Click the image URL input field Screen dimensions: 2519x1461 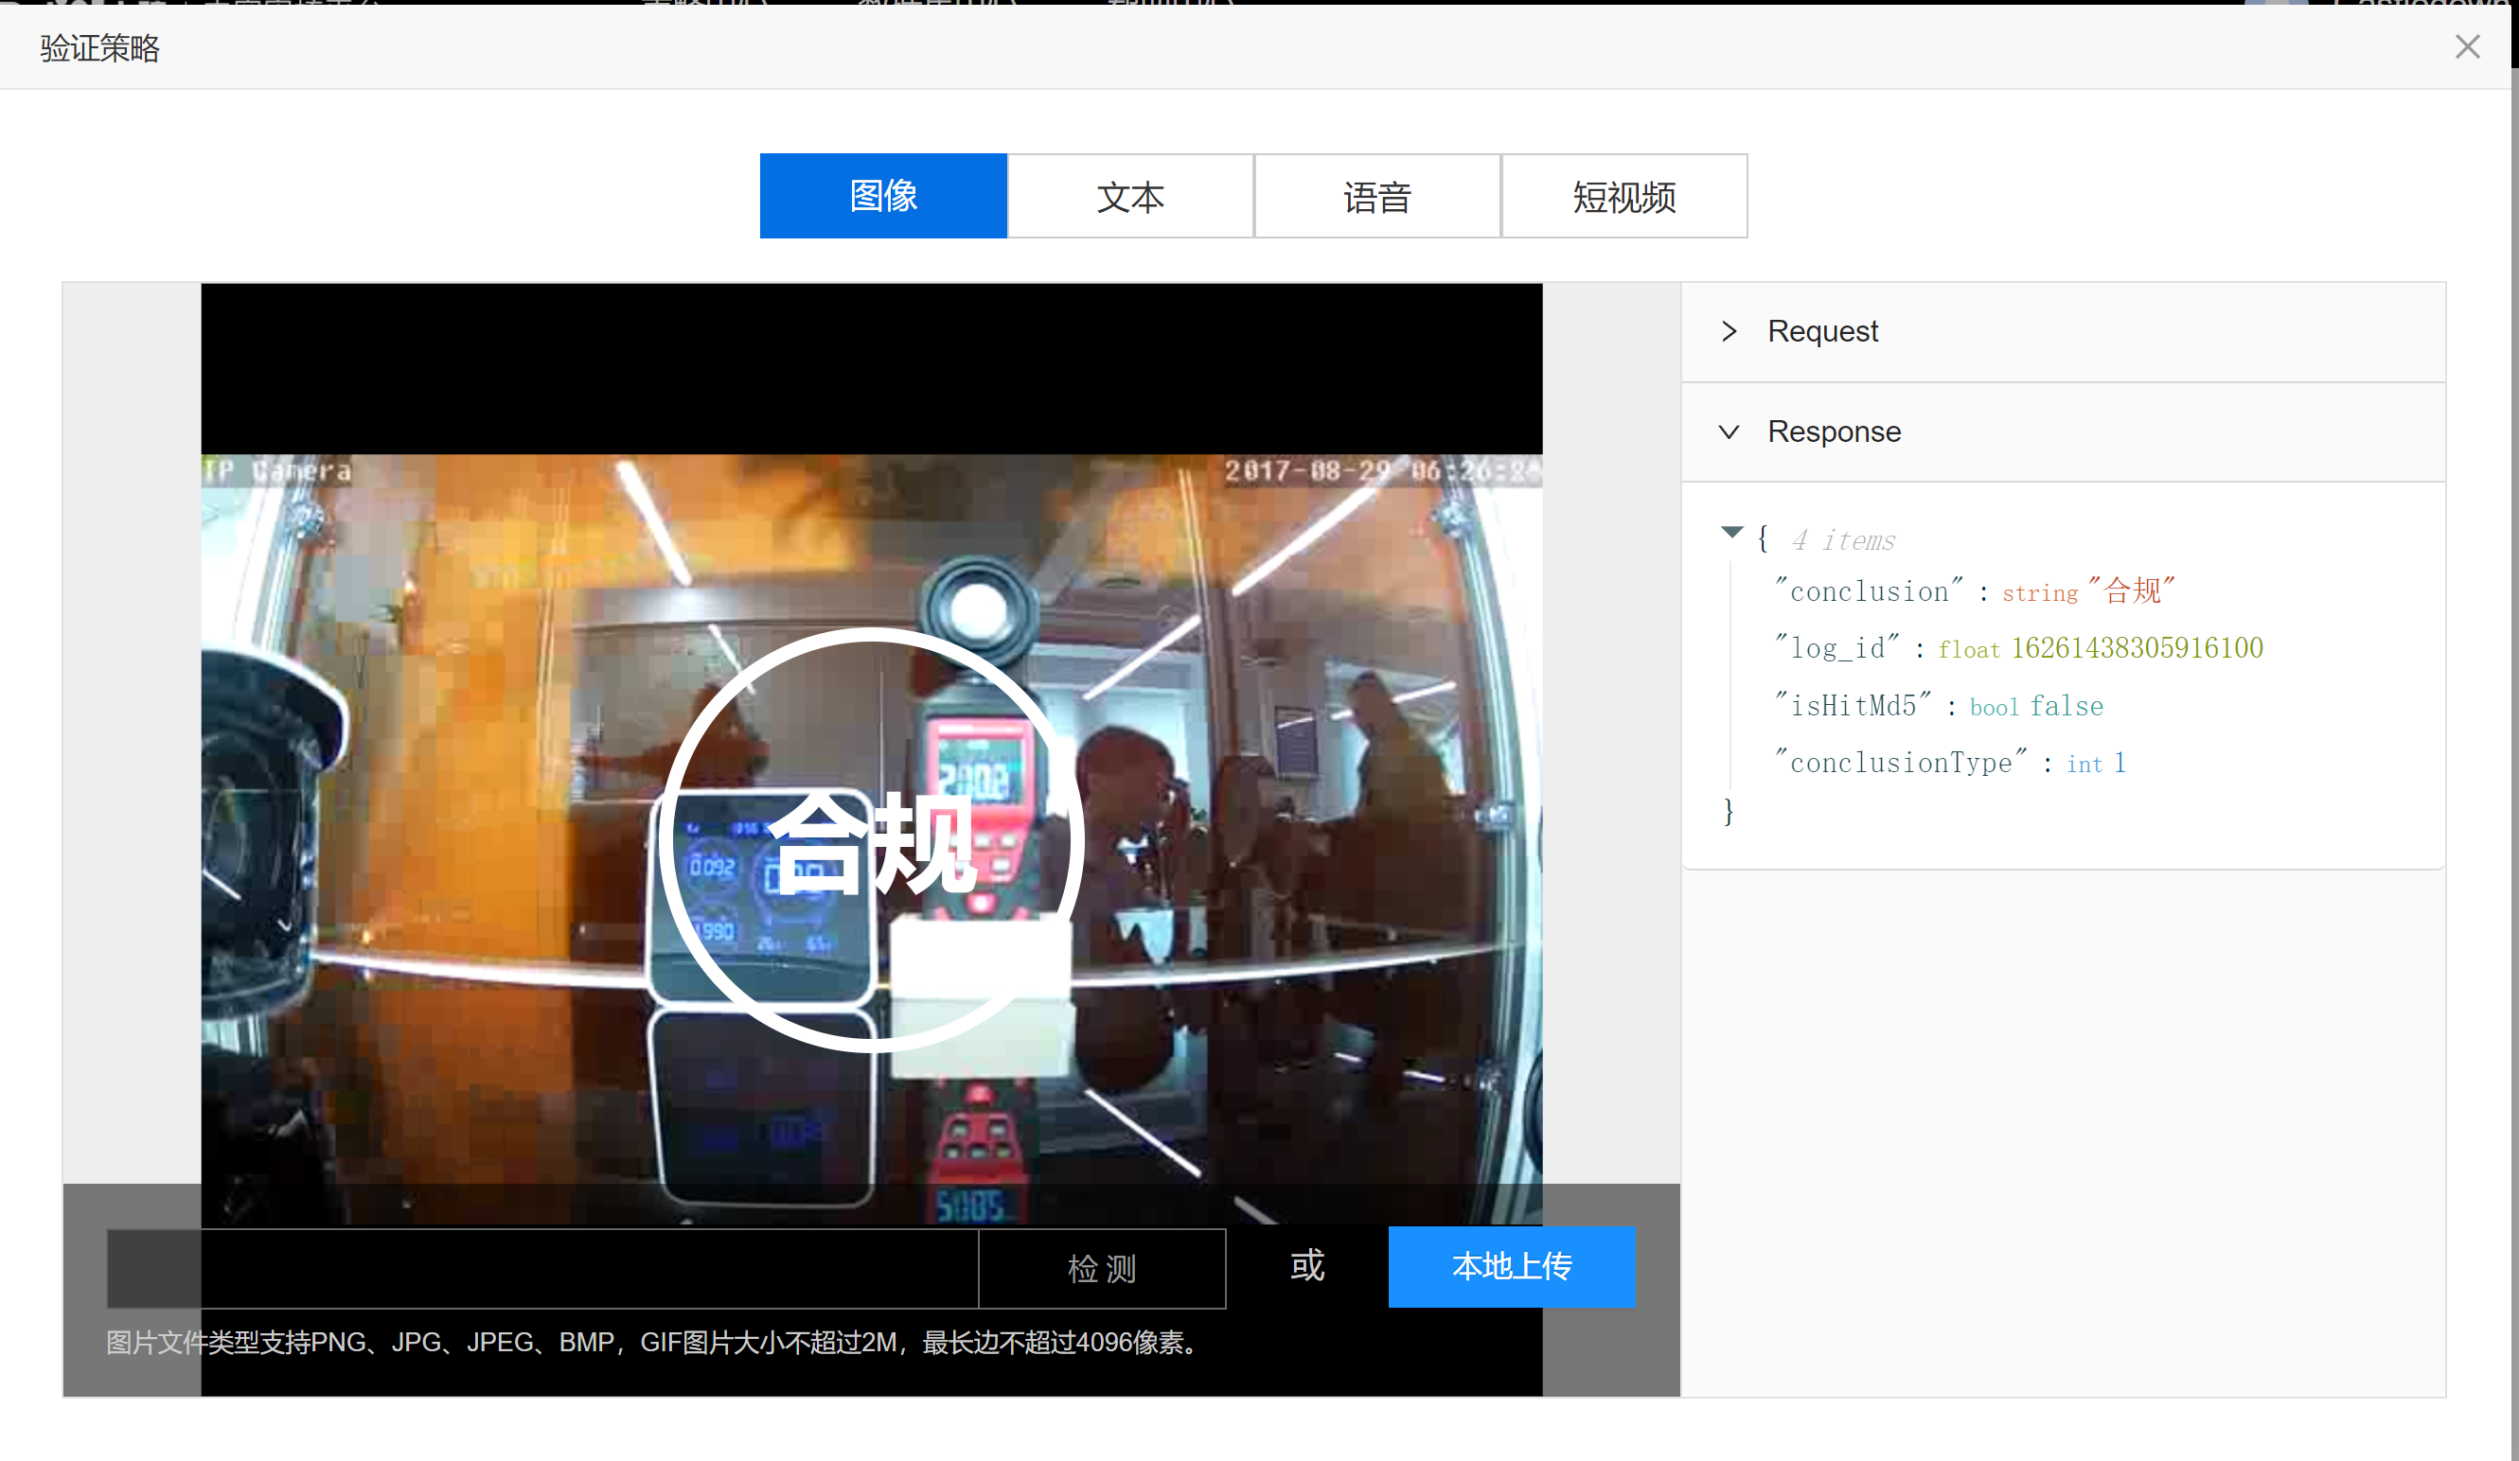541,1268
